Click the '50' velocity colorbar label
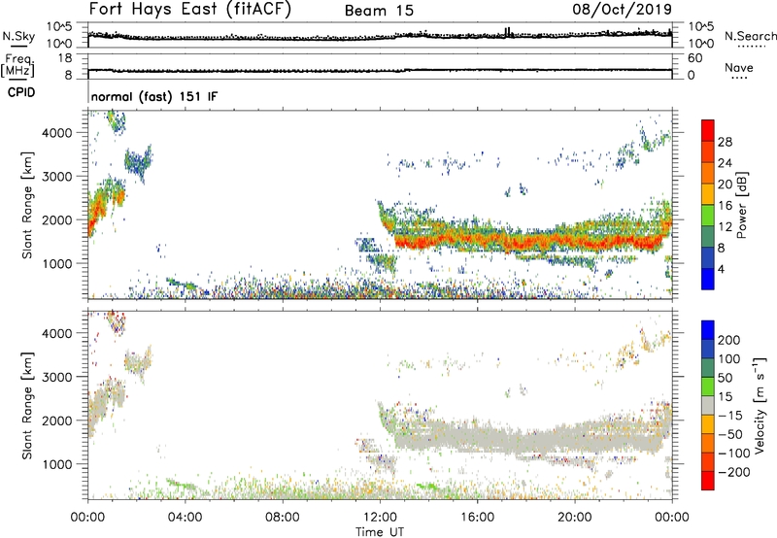 tap(726, 378)
